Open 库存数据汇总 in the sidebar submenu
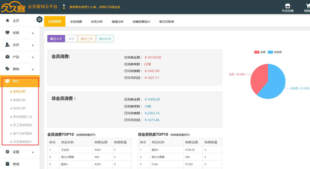This screenshot has height=169, width=310. pos(22,117)
